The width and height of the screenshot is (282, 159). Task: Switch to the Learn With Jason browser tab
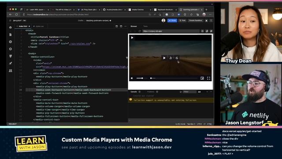37,10
